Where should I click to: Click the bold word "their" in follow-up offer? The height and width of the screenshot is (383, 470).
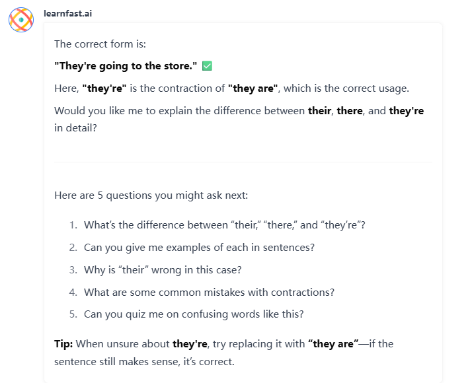click(320, 111)
